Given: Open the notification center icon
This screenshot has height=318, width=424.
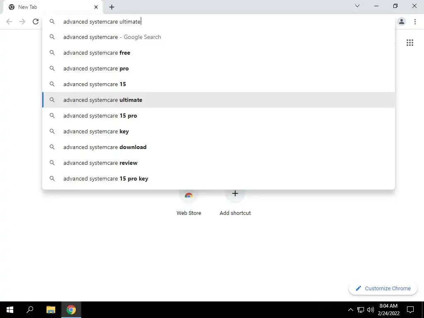Looking at the screenshot, I should [410, 310].
